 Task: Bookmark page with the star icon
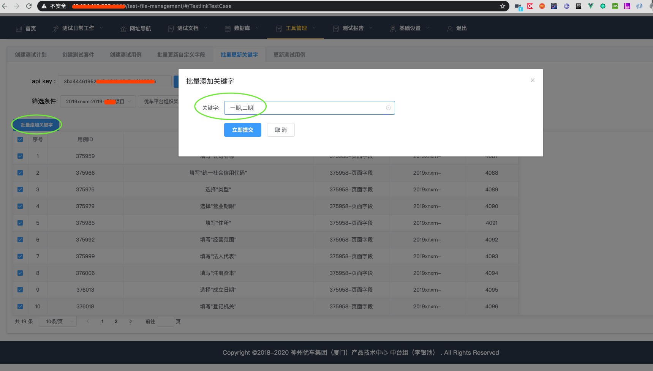[x=503, y=6]
